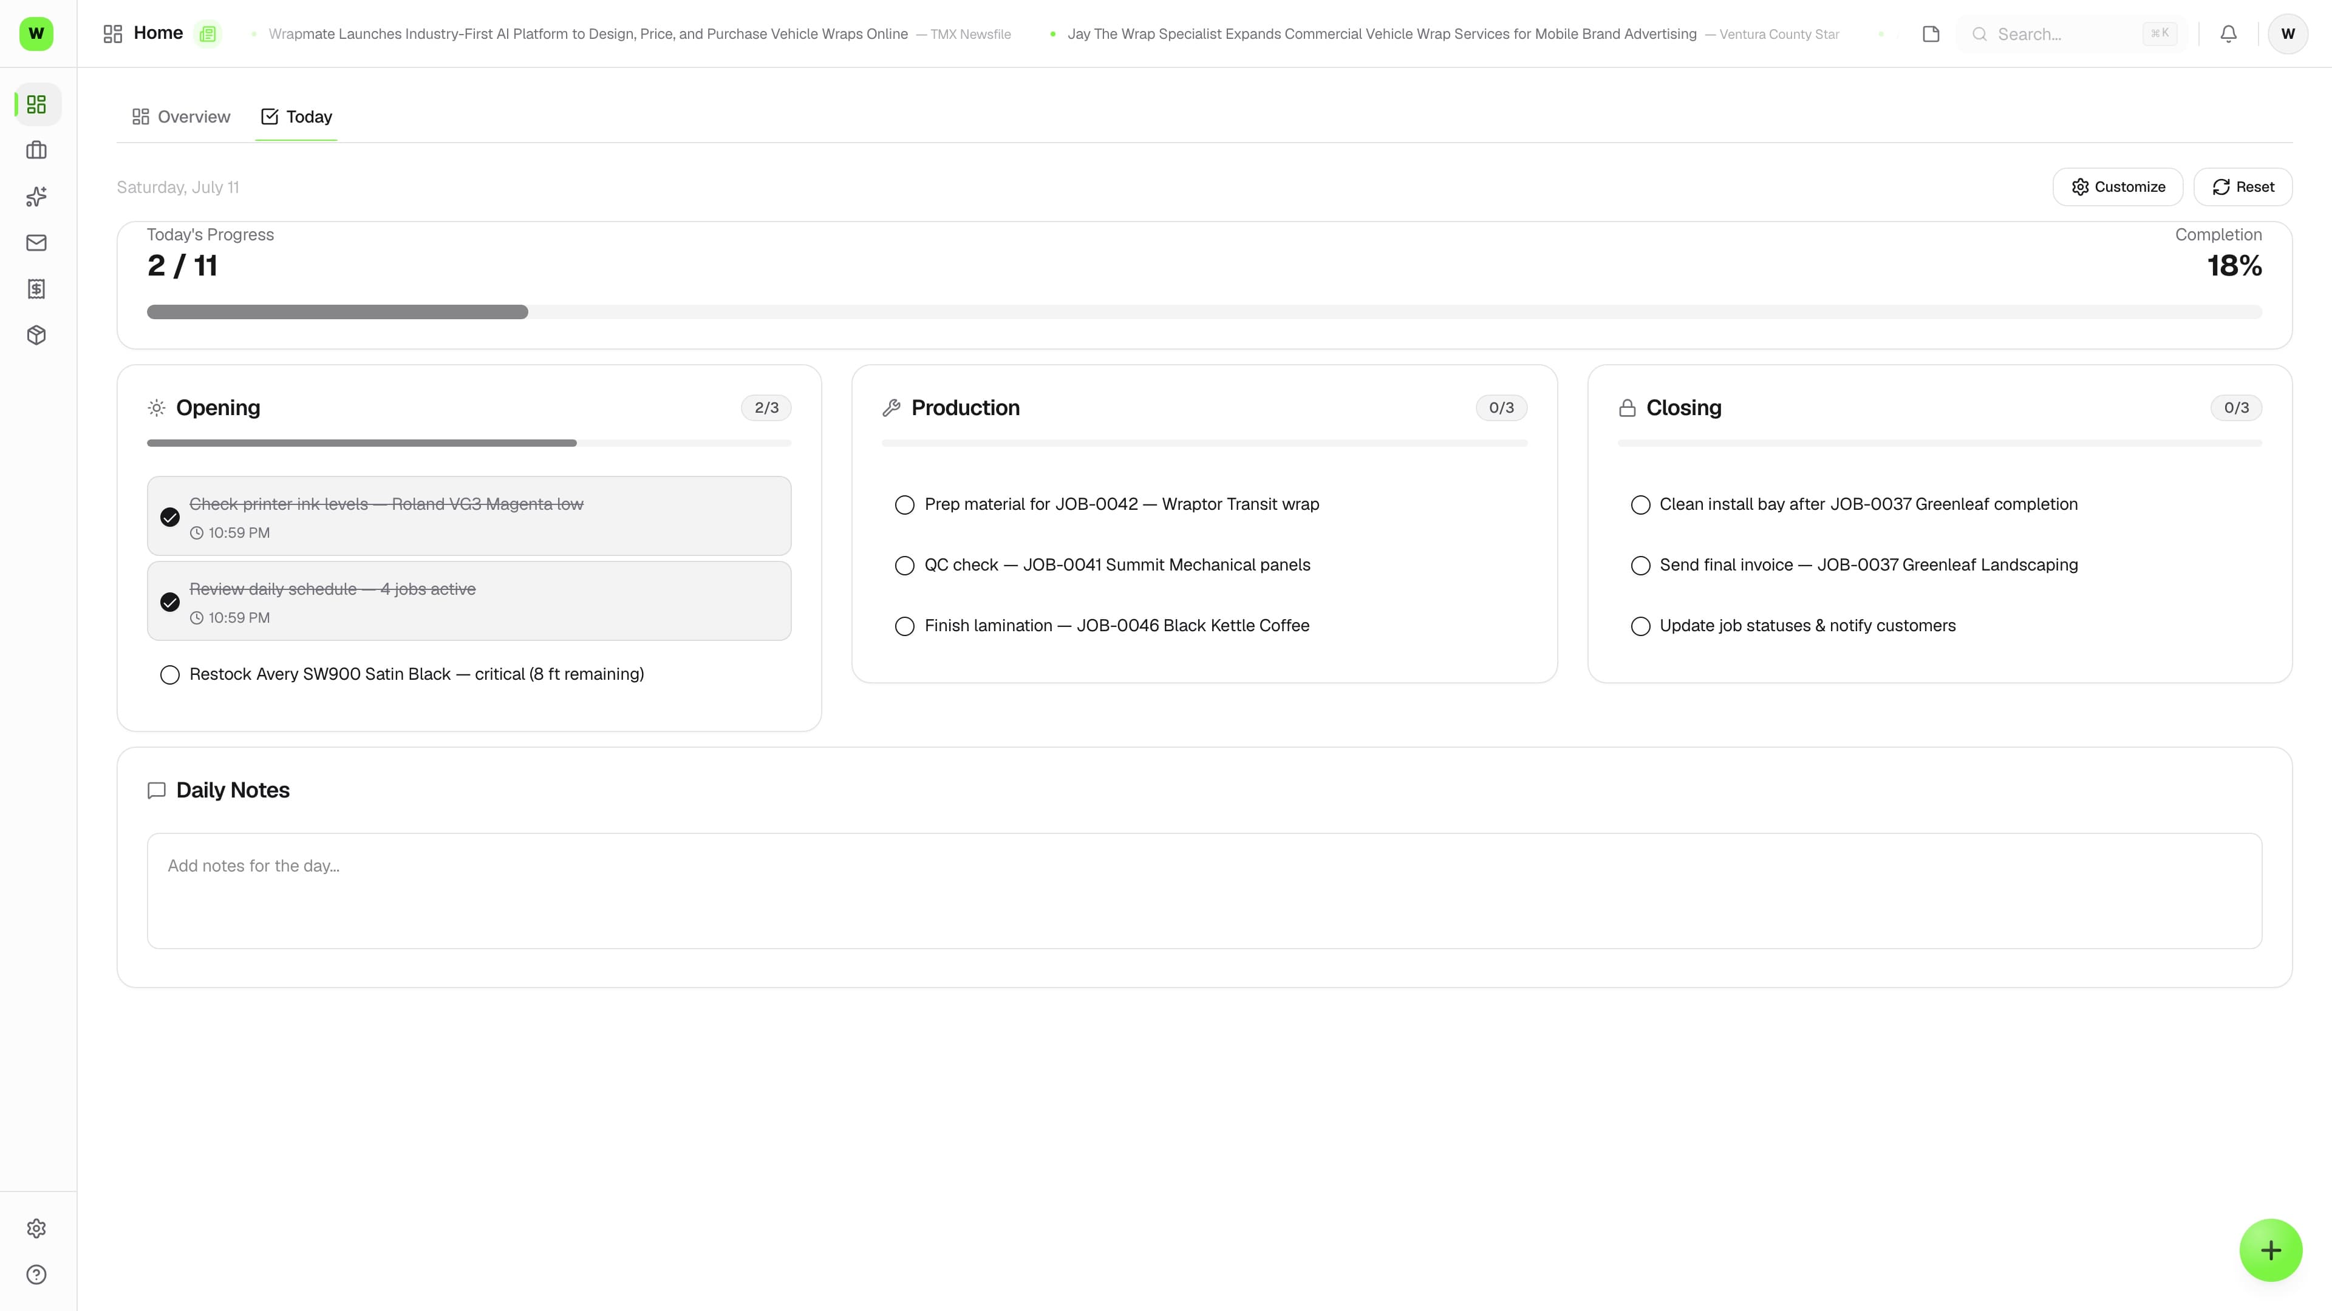
Task: Click the Closing 0/3 count badge
Action: pos(2236,408)
